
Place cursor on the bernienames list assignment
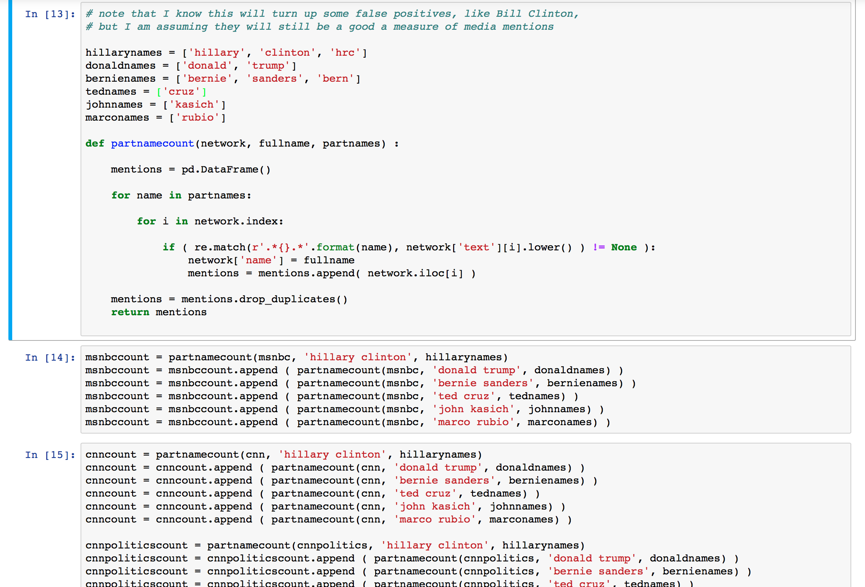223,79
